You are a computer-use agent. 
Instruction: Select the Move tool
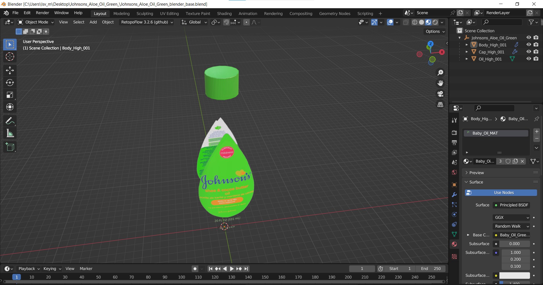pyautogui.click(x=10, y=70)
